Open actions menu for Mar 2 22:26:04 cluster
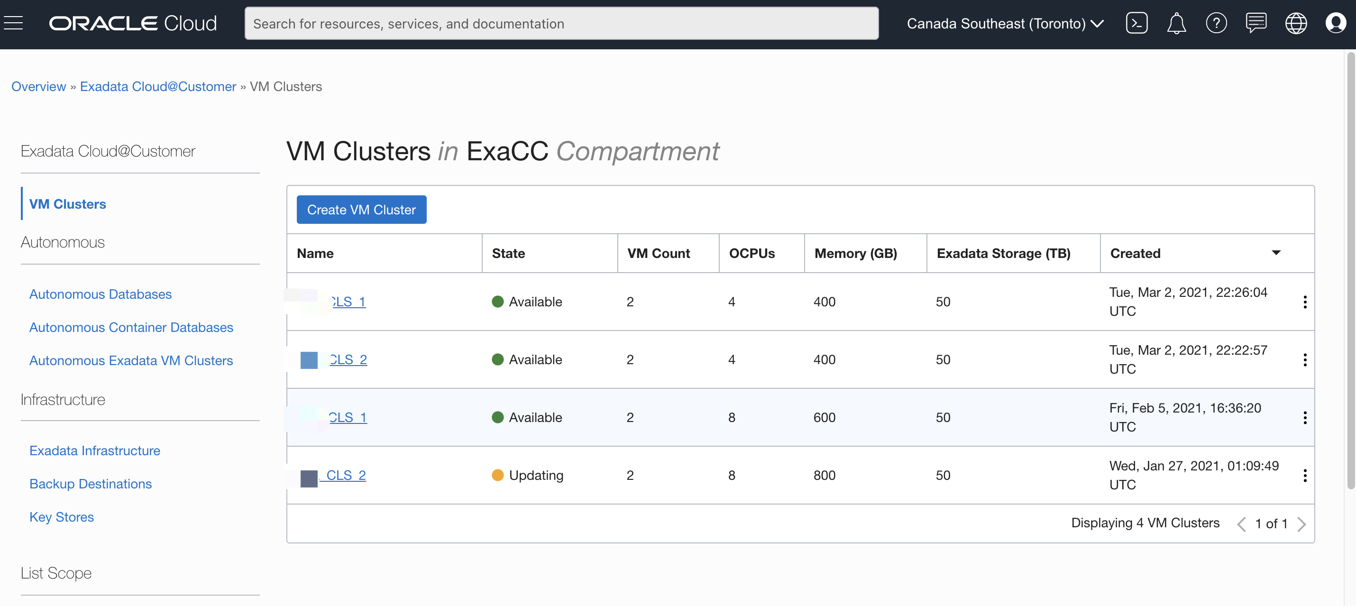 (x=1304, y=302)
